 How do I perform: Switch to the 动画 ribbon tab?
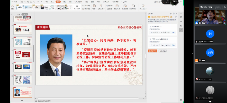coord(70,2)
